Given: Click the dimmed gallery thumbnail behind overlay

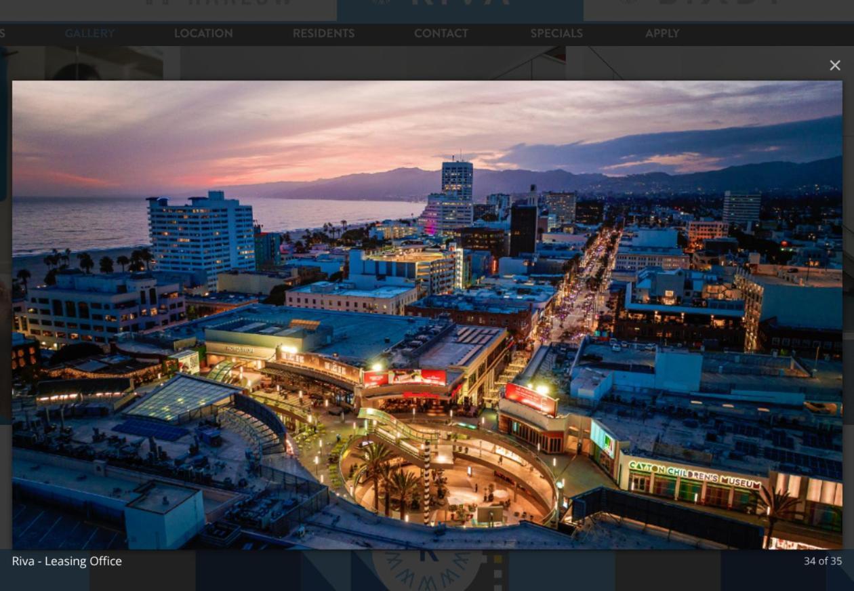Looking at the screenshot, I should click(102, 64).
